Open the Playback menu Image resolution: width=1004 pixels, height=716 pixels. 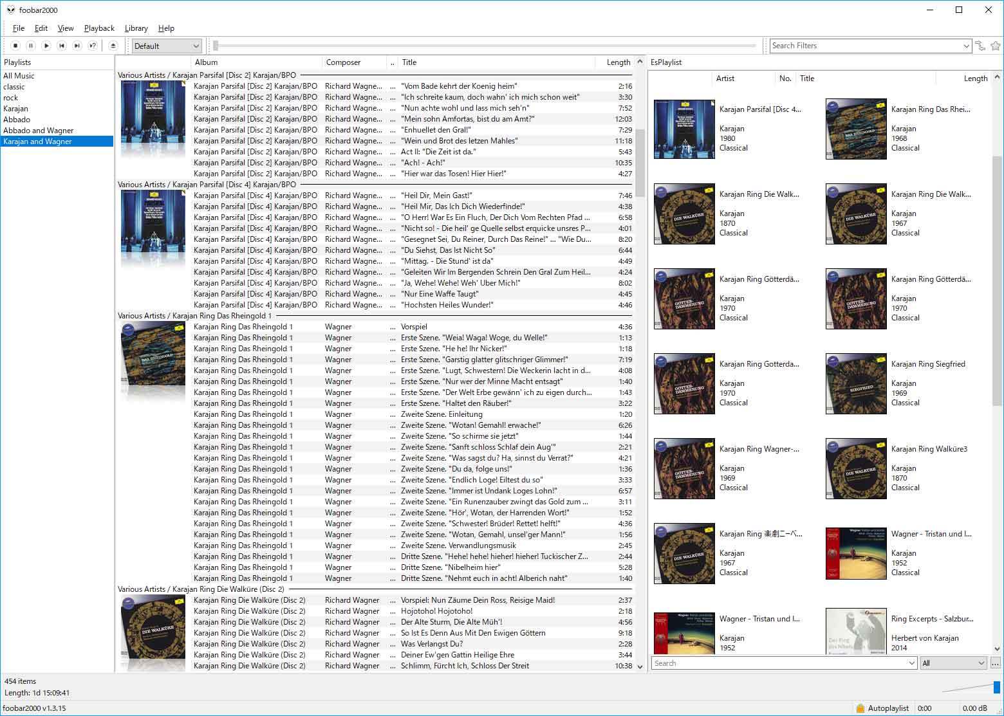tap(99, 28)
